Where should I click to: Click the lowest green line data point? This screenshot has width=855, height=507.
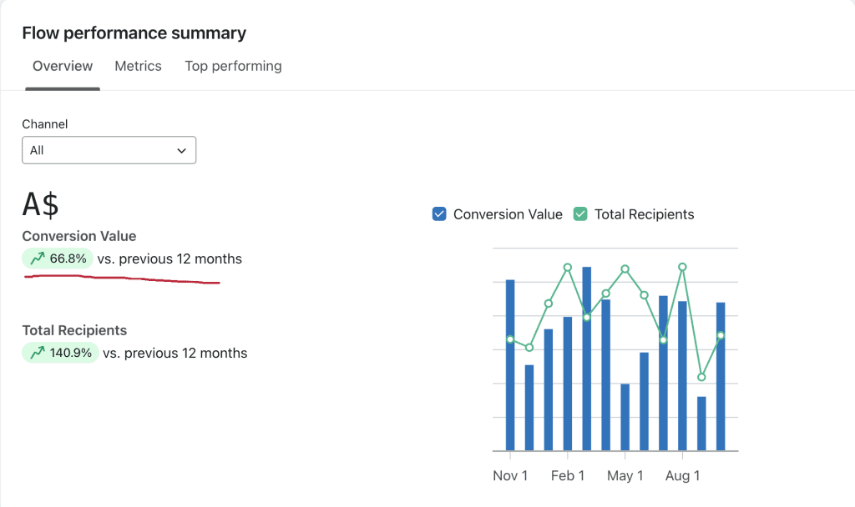(702, 377)
